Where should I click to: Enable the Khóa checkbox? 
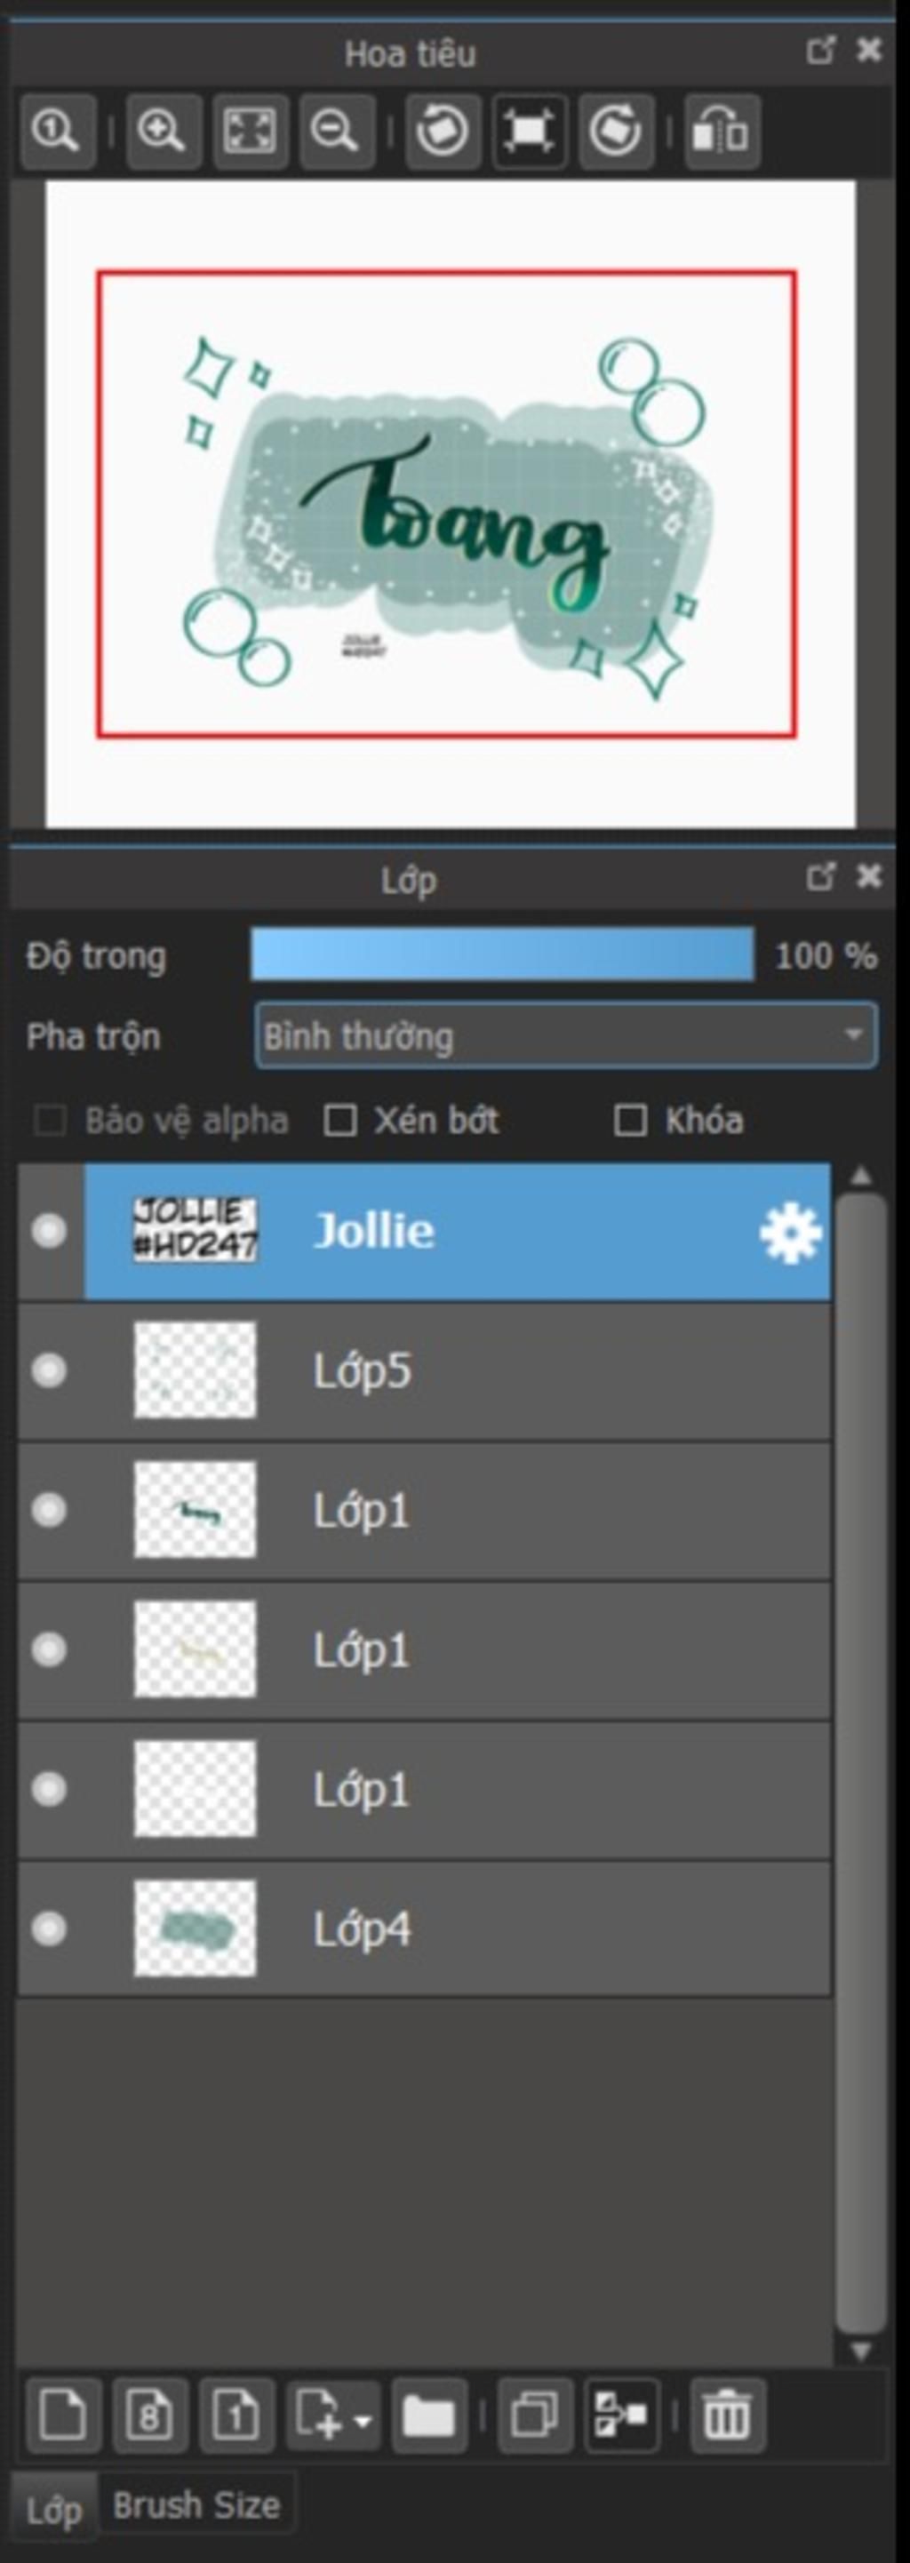tap(629, 1121)
